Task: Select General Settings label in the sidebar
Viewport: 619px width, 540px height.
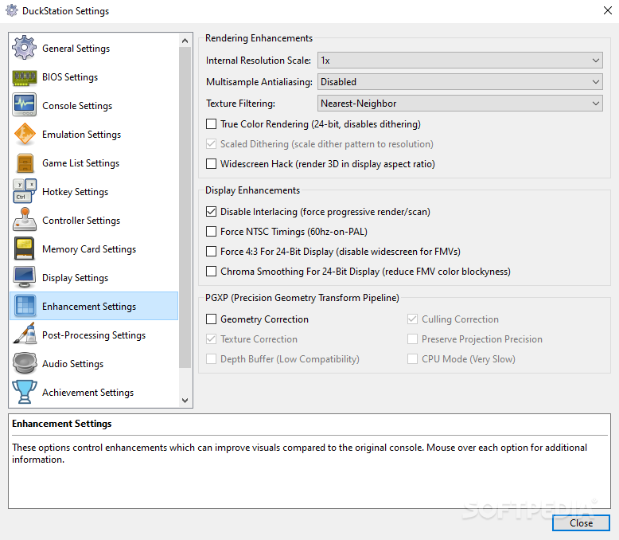Action: 76,49
